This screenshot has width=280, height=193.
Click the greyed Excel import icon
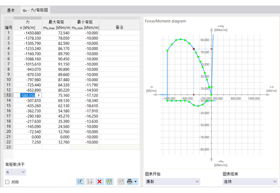pyautogui.click(x=121, y=182)
